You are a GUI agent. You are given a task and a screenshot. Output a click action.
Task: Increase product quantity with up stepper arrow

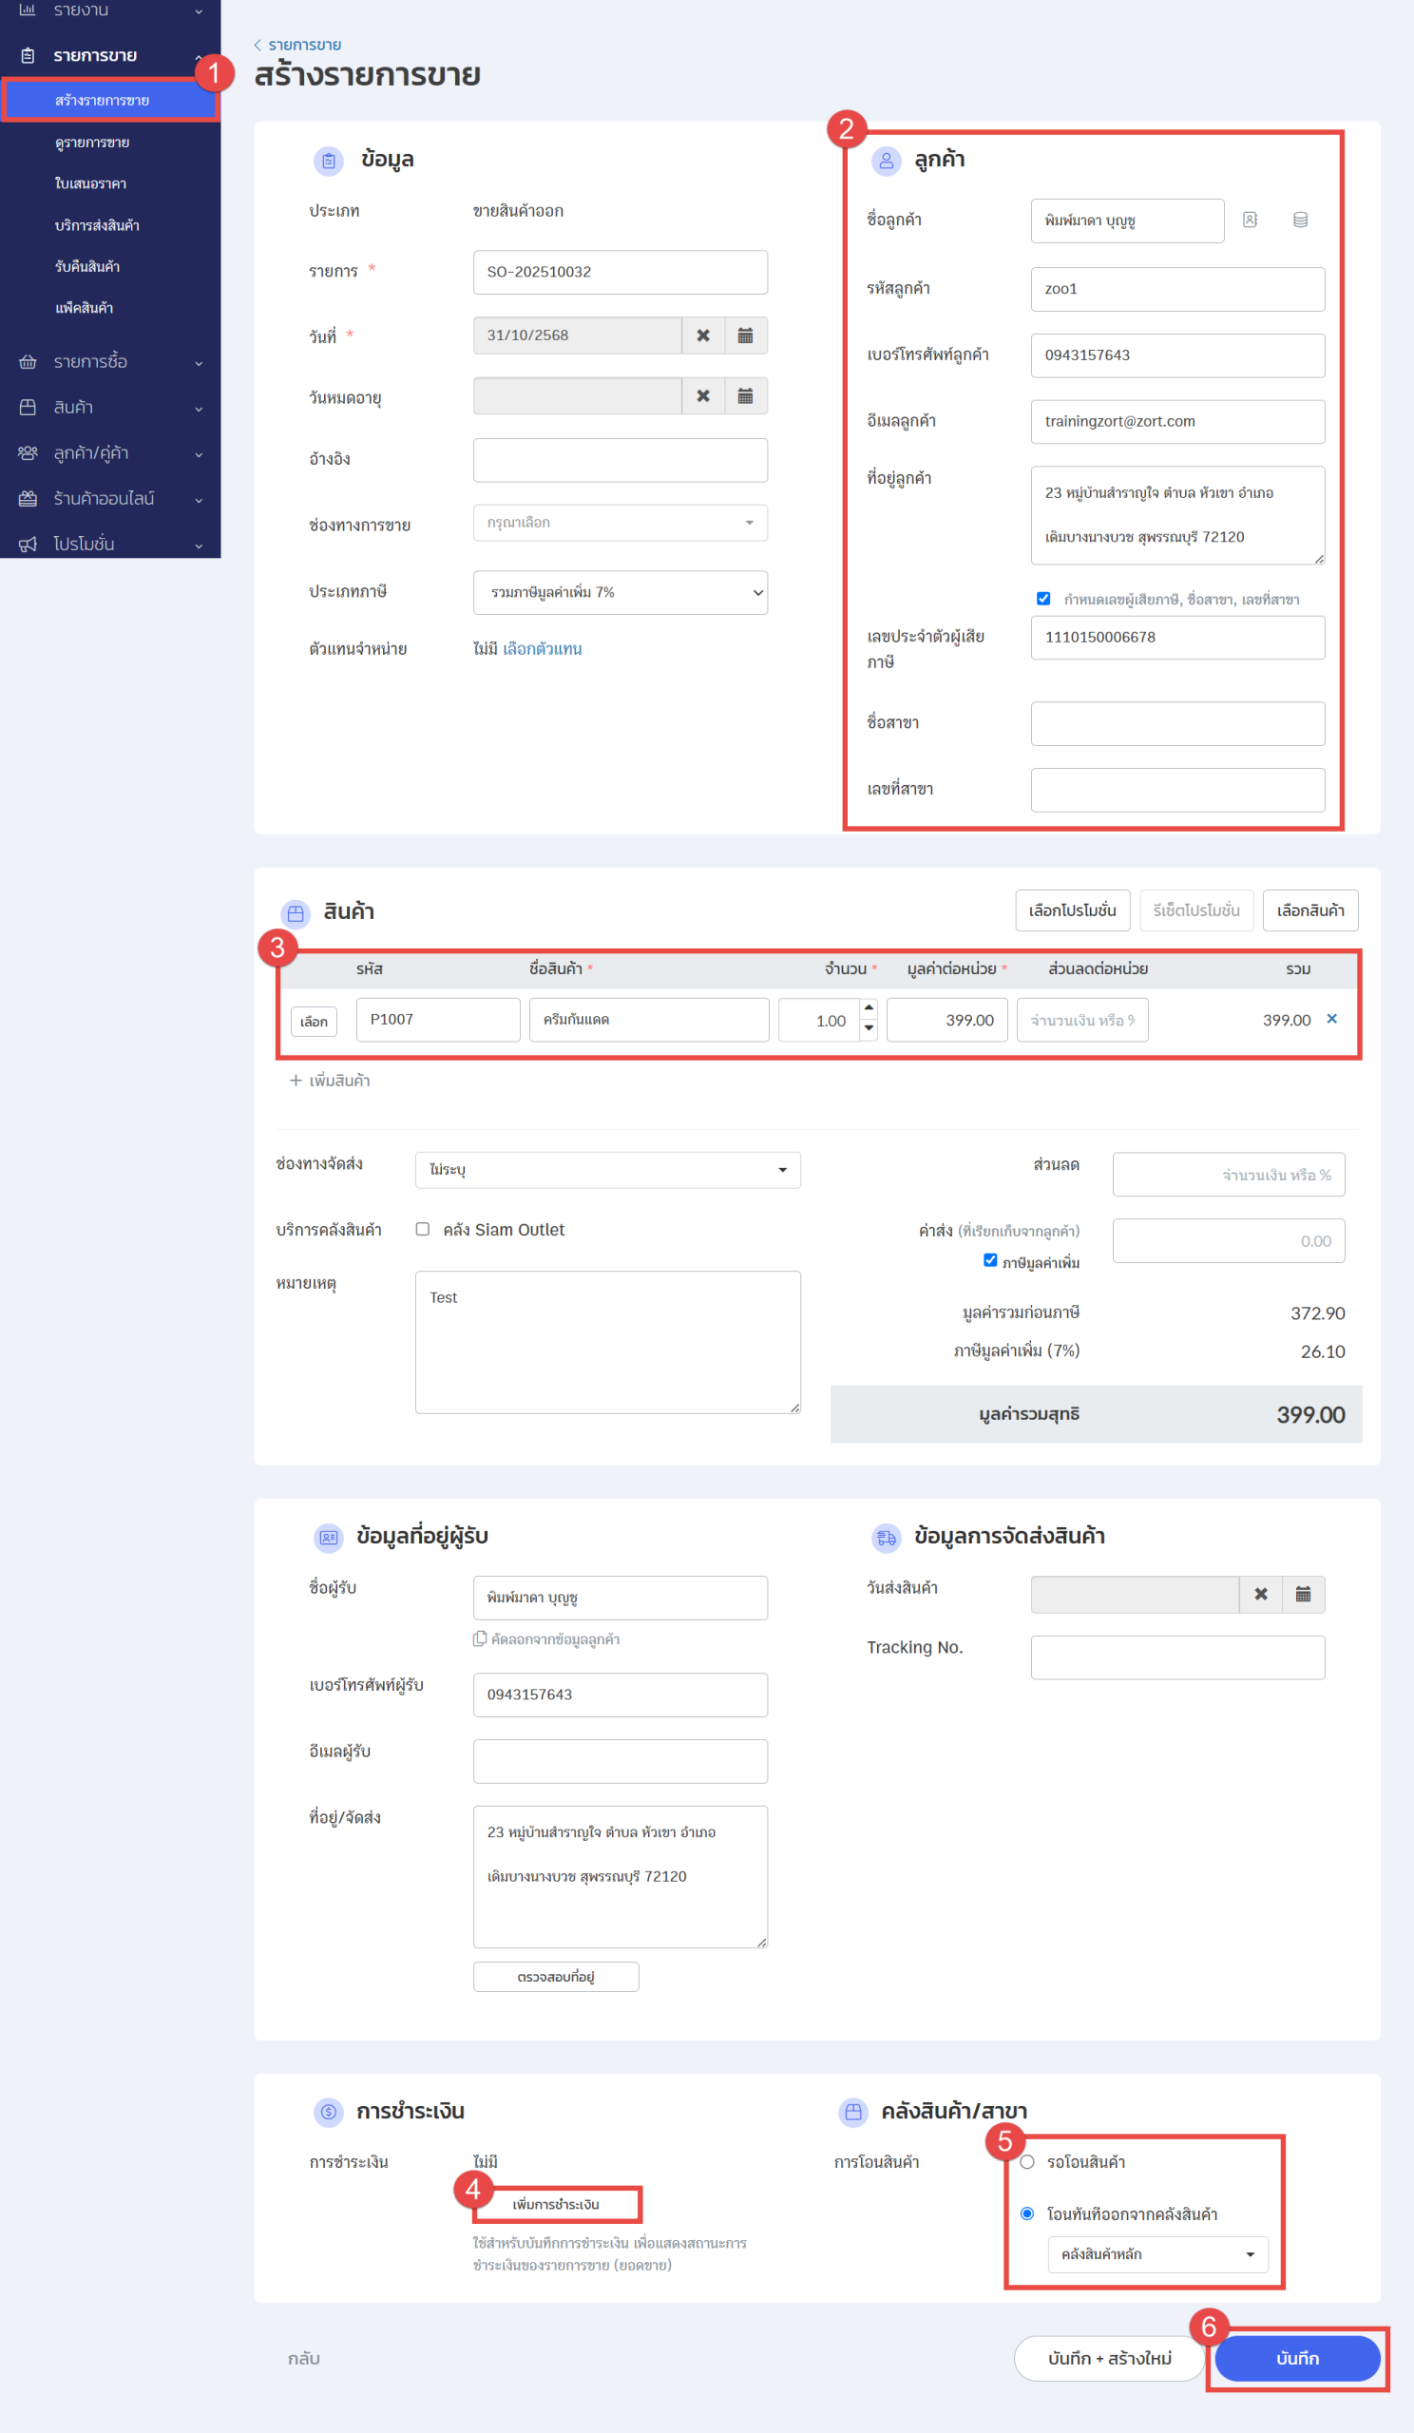point(869,1008)
